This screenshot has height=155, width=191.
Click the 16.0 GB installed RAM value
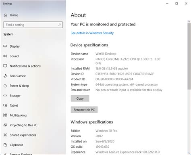[x=112, y=69]
